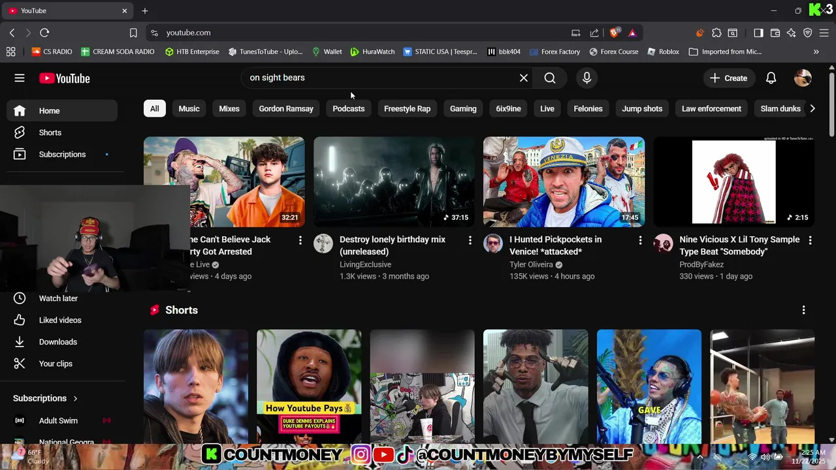836x470 pixels.
Task: Open Watch later in the sidebar
Action: point(63,298)
